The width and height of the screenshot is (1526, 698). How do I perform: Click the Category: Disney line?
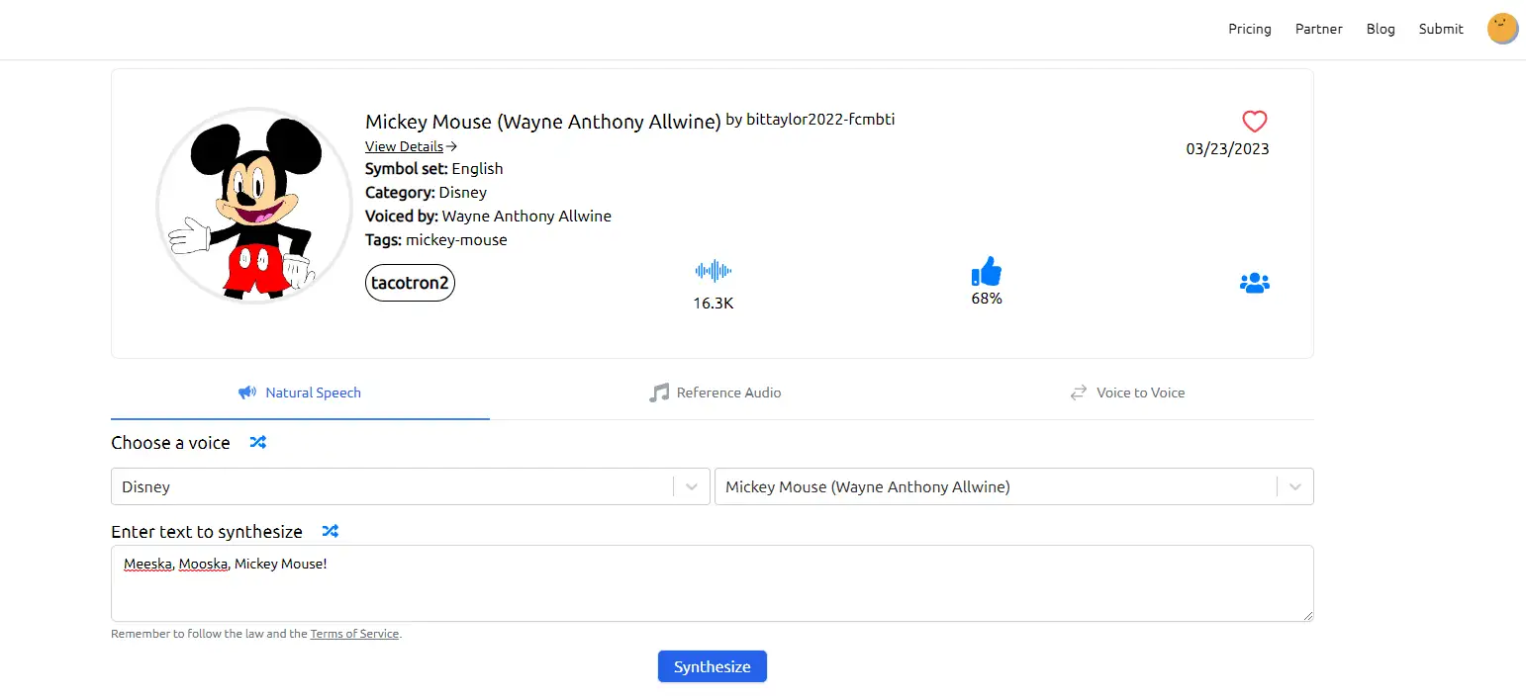click(426, 192)
